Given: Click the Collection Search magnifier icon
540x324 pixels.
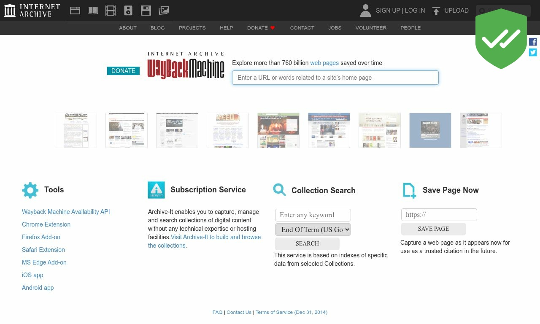Looking at the screenshot, I should click(279, 190).
